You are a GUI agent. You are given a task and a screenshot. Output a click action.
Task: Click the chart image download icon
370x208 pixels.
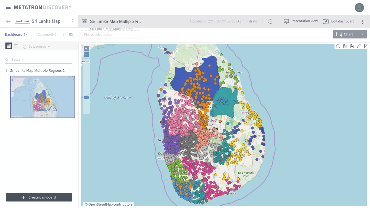(352, 46)
